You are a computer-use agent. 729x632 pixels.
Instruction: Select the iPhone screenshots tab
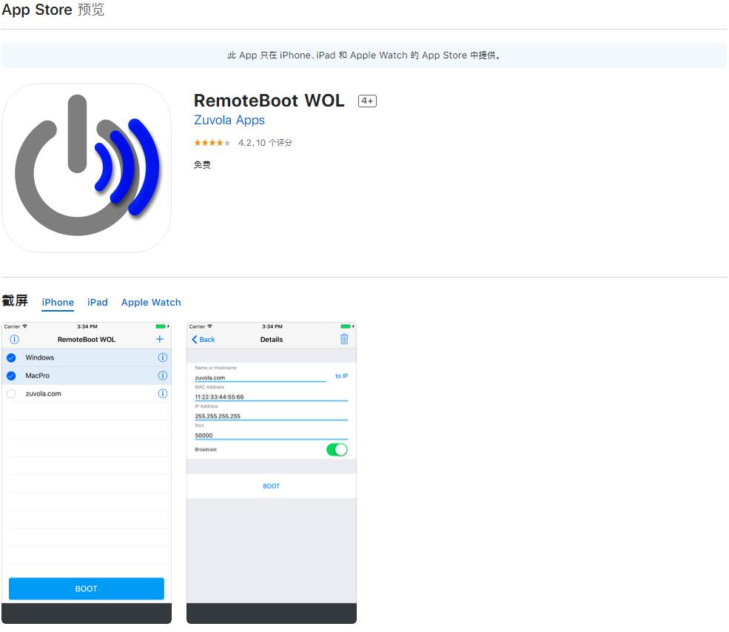click(58, 302)
